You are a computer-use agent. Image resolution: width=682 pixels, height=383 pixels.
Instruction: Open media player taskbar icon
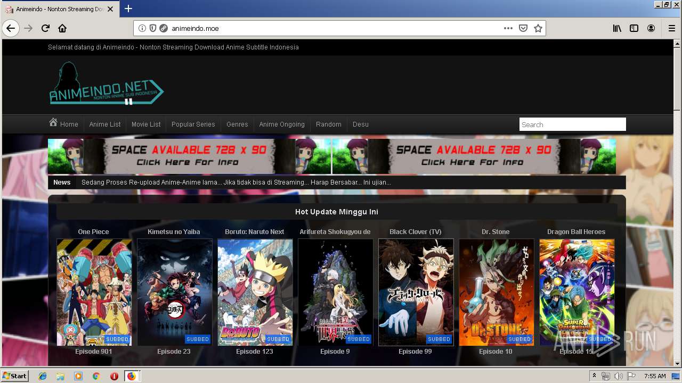(x=78, y=376)
